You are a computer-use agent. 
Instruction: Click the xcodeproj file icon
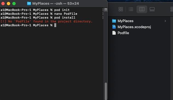point(114,27)
